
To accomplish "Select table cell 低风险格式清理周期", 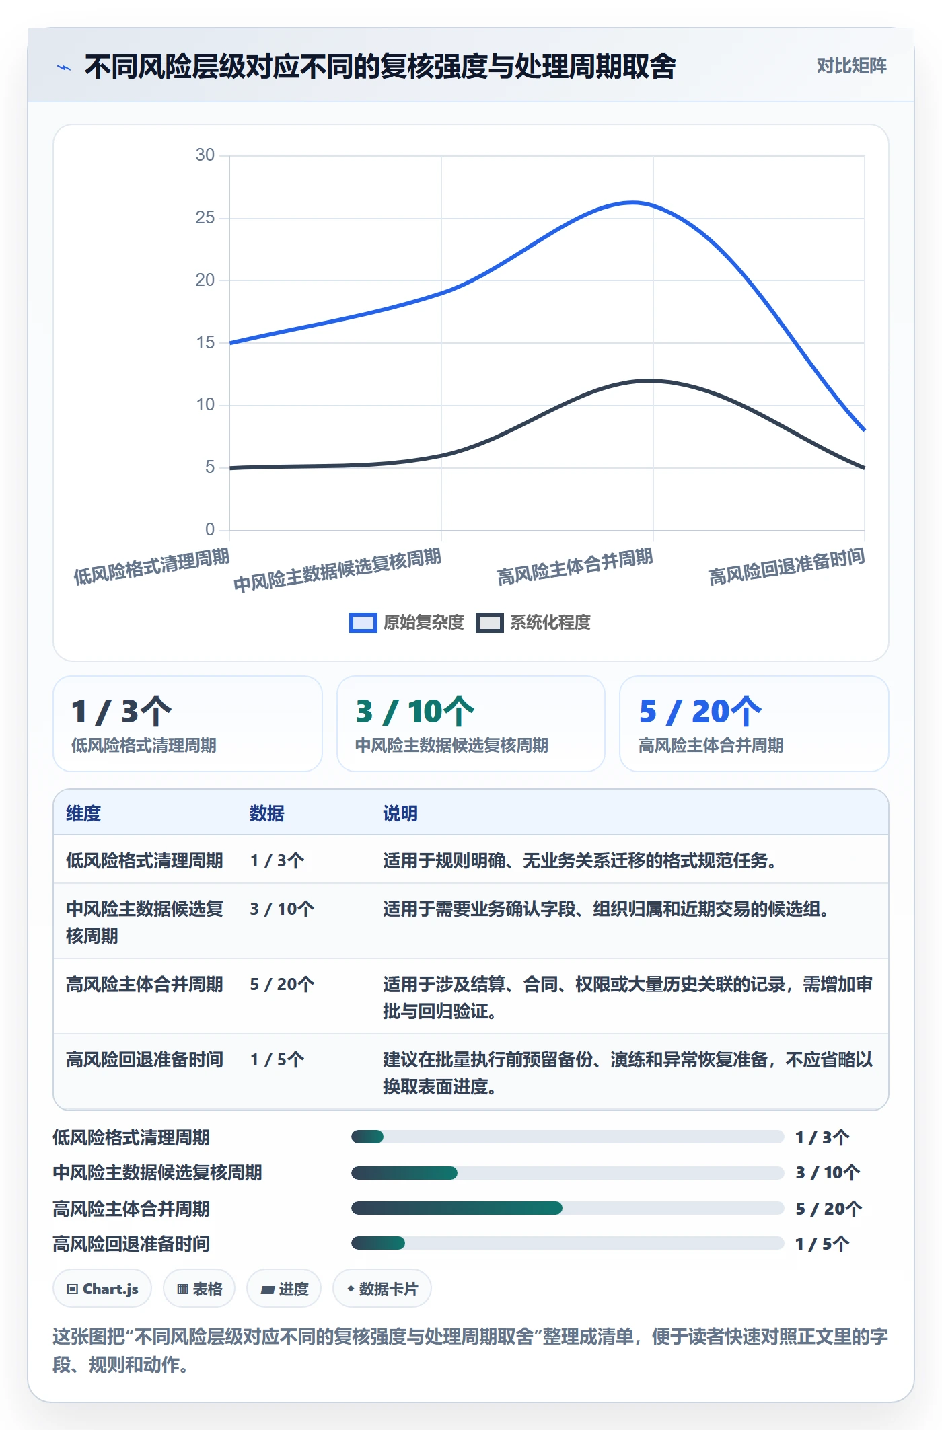I will [144, 860].
